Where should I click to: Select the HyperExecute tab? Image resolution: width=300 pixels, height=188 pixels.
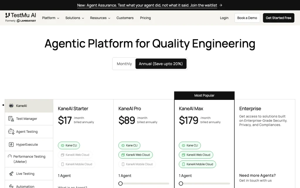[29, 145]
